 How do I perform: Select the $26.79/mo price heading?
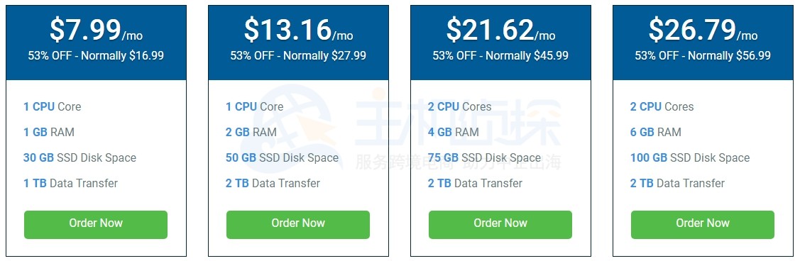pyautogui.click(x=703, y=30)
